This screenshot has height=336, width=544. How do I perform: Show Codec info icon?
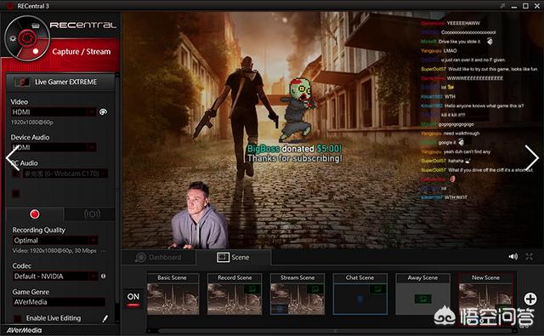pyautogui.click(x=103, y=276)
